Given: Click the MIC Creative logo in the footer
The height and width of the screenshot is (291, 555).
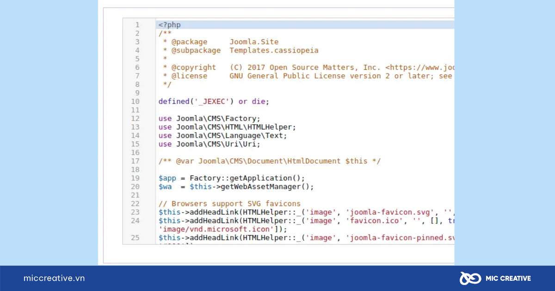Looking at the screenshot, I should tap(495, 278).
